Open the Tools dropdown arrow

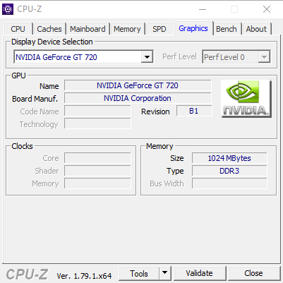(x=165, y=273)
